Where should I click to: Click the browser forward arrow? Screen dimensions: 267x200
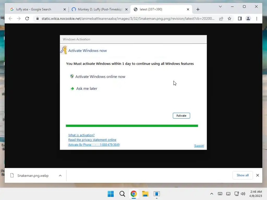click(x=19, y=18)
